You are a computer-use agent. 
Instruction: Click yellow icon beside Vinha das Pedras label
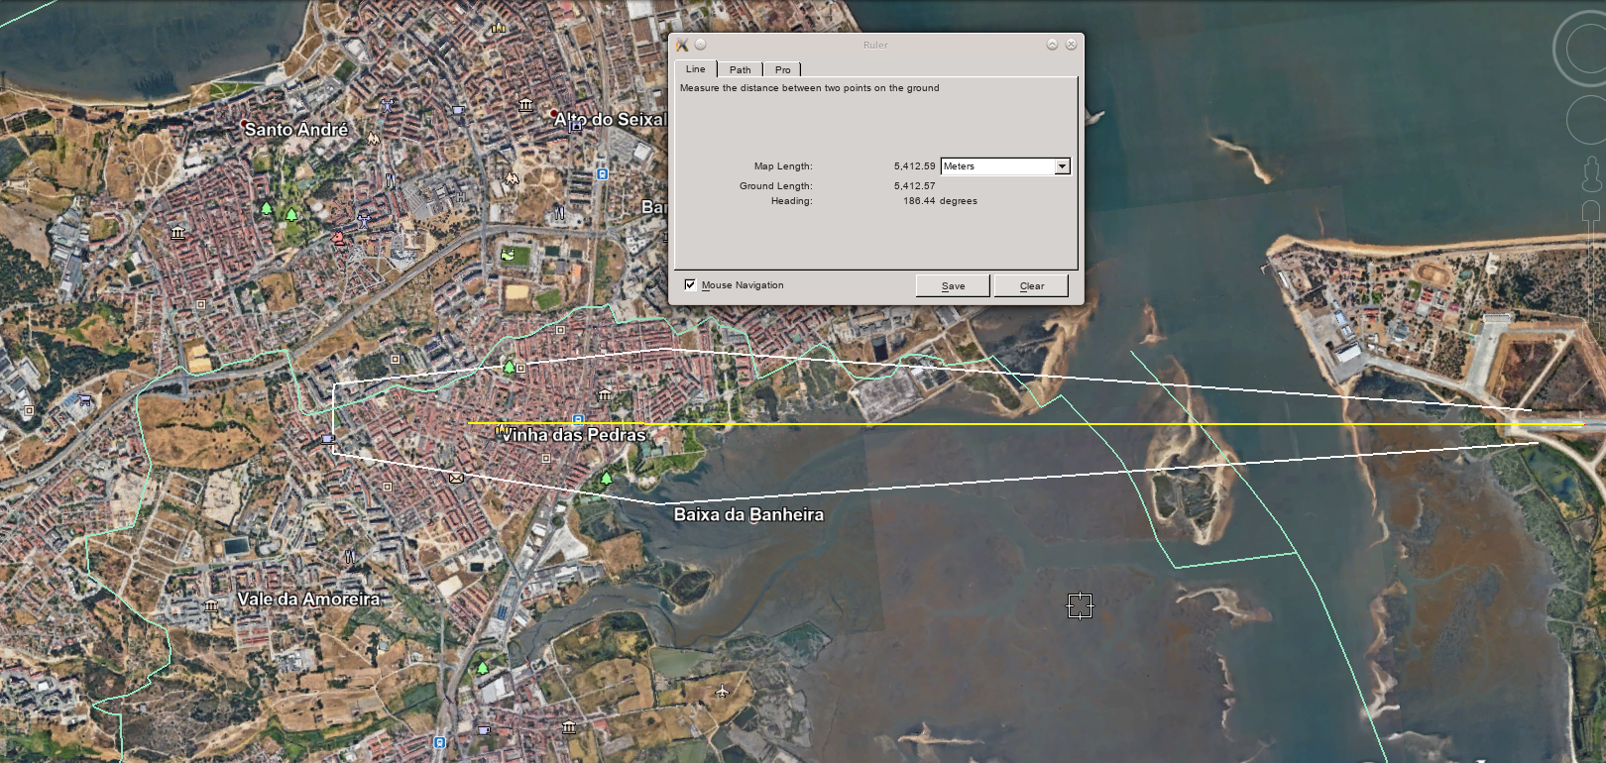[502, 432]
